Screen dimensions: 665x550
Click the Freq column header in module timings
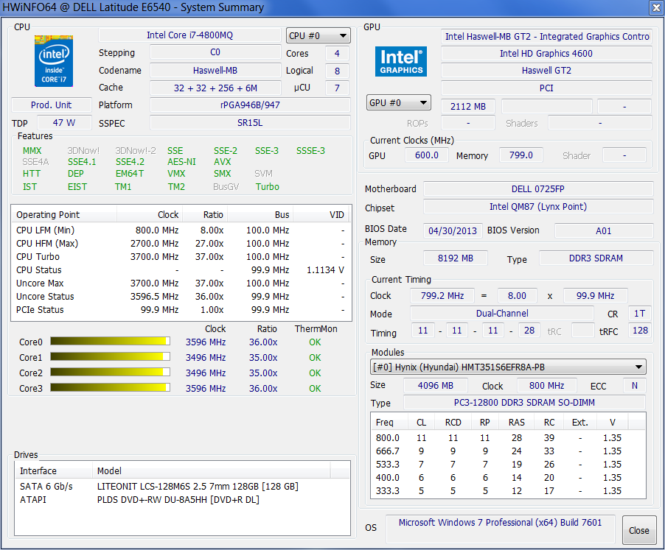(x=389, y=422)
